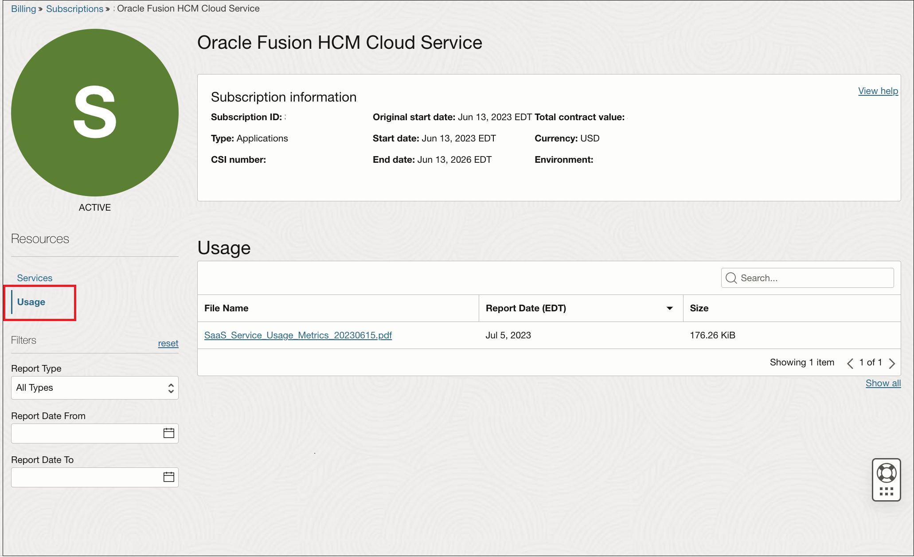Select the Services resource tab
Image resolution: width=914 pixels, height=557 pixels.
click(35, 278)
